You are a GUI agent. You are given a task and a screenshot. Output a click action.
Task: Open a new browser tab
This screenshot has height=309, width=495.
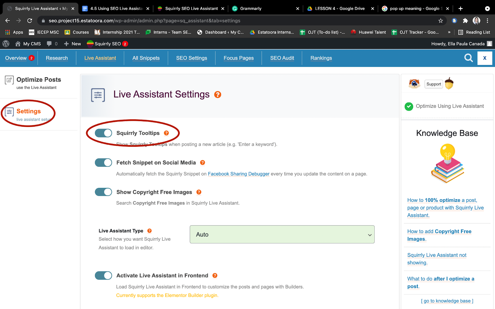point(461,9)
